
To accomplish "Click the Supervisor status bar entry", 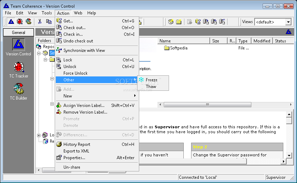I will 276,177.
